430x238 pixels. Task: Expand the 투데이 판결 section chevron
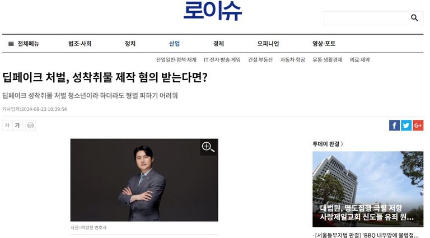click(x=342, y=144)
